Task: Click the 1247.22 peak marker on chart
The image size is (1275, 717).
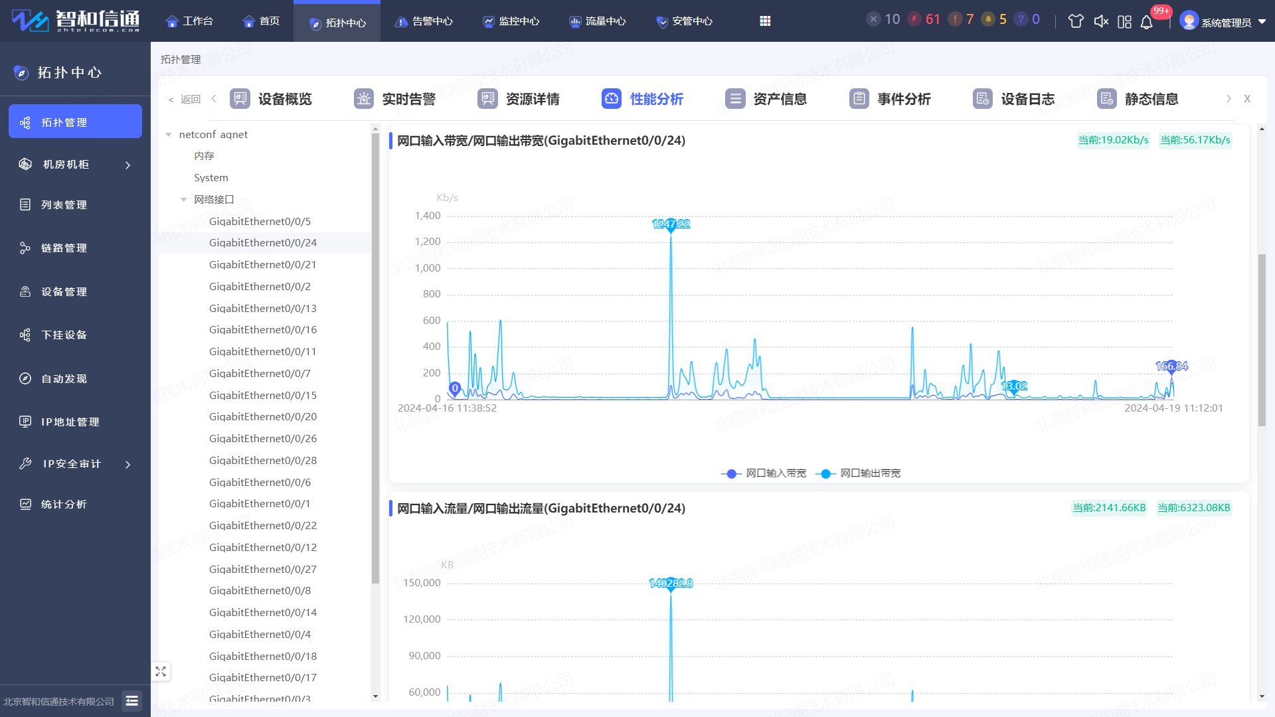Action: click(671, 225)
